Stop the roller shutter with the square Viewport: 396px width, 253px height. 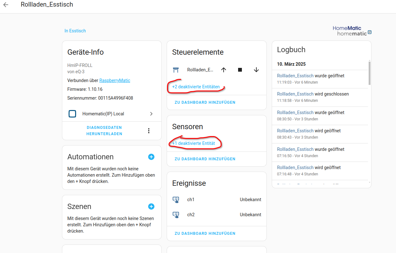click(x=240, y=70)
